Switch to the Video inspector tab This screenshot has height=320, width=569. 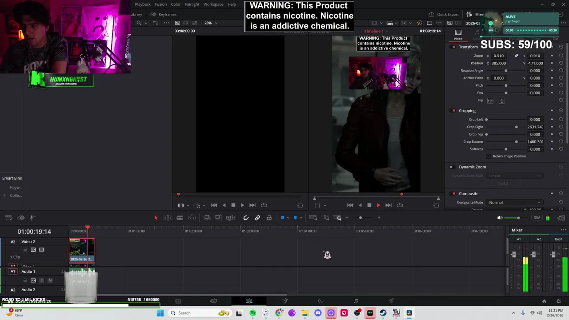[x=458, y=35]
